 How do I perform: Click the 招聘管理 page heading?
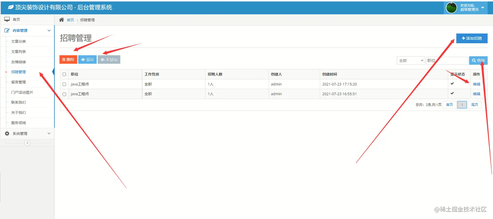[76, 38]
